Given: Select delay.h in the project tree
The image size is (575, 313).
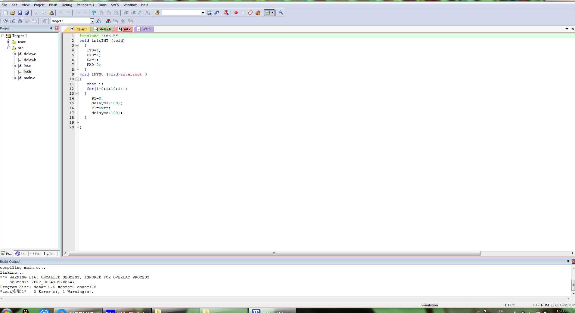Looking at the screenshot, I should [30, 60].
